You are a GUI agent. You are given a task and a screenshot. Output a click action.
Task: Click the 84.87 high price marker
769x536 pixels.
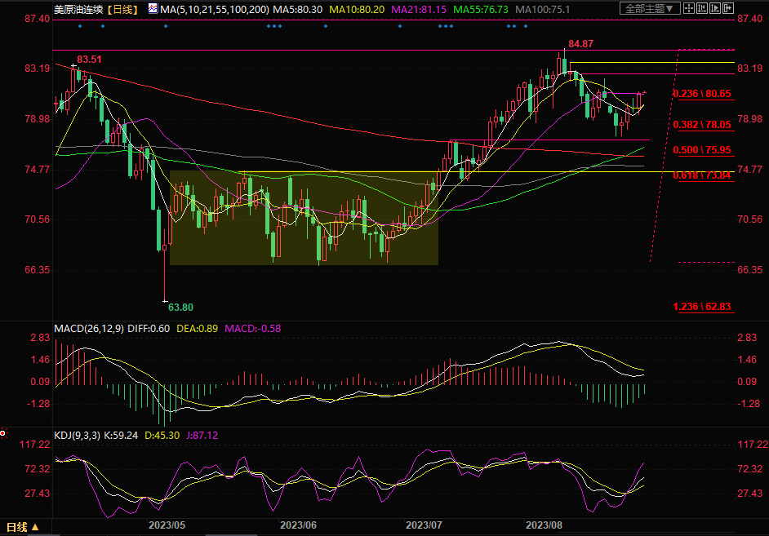point(580,43)
